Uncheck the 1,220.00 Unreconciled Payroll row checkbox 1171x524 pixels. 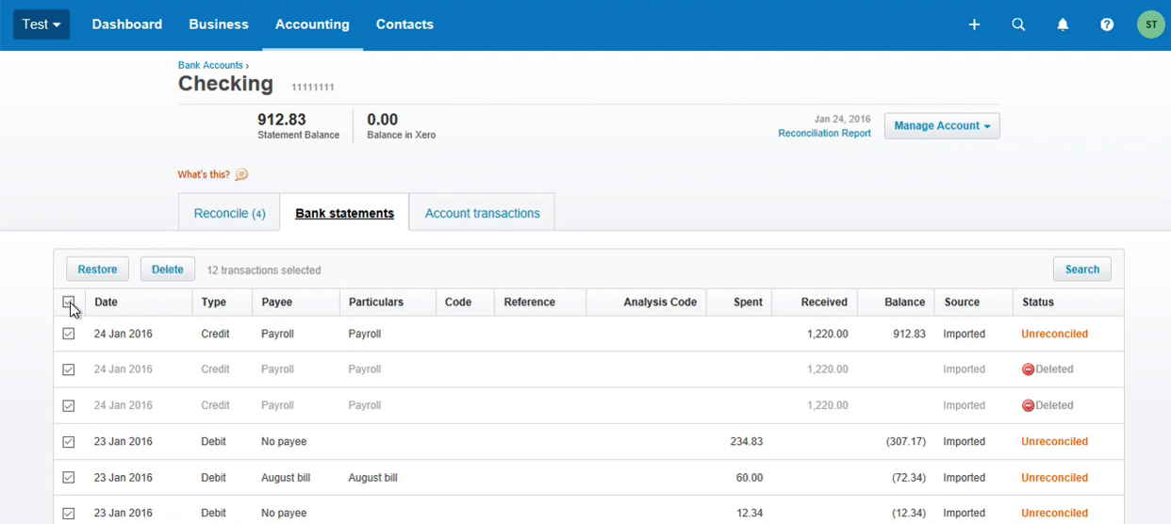tap(69, 334)
